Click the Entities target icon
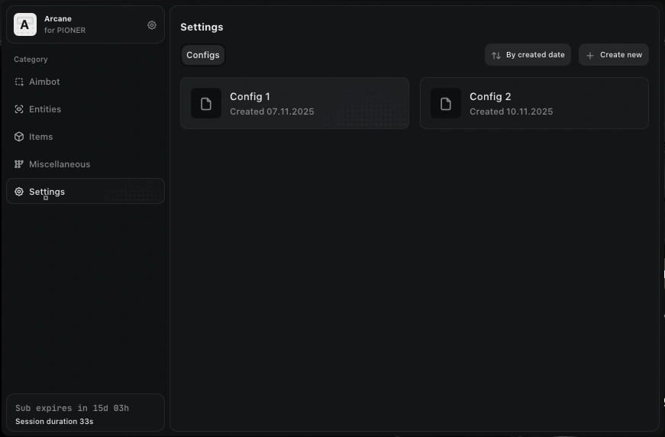 click(x=19, y=109)
